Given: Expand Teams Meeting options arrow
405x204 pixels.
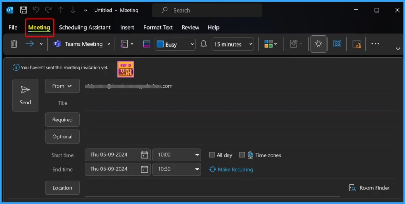Looking at the screenshot, I should pos(108,44).
